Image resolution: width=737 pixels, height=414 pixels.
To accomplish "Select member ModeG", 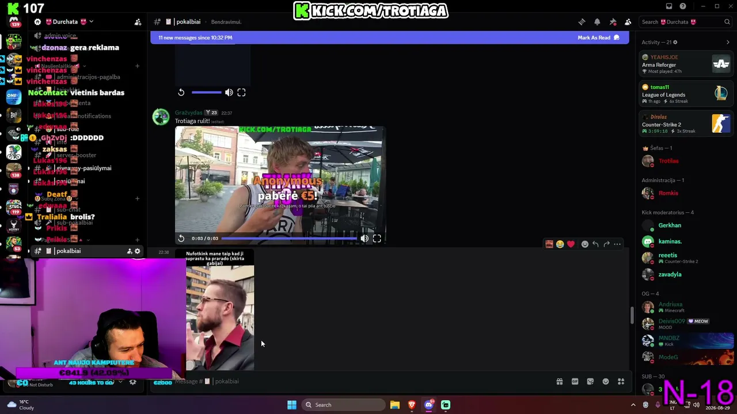I will 686,357.
